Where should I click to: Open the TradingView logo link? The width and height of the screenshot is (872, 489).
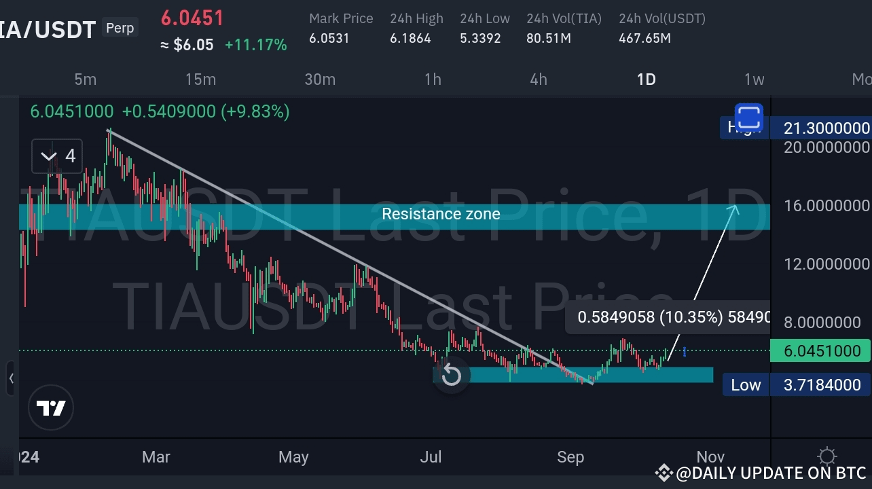coord(51,408)
